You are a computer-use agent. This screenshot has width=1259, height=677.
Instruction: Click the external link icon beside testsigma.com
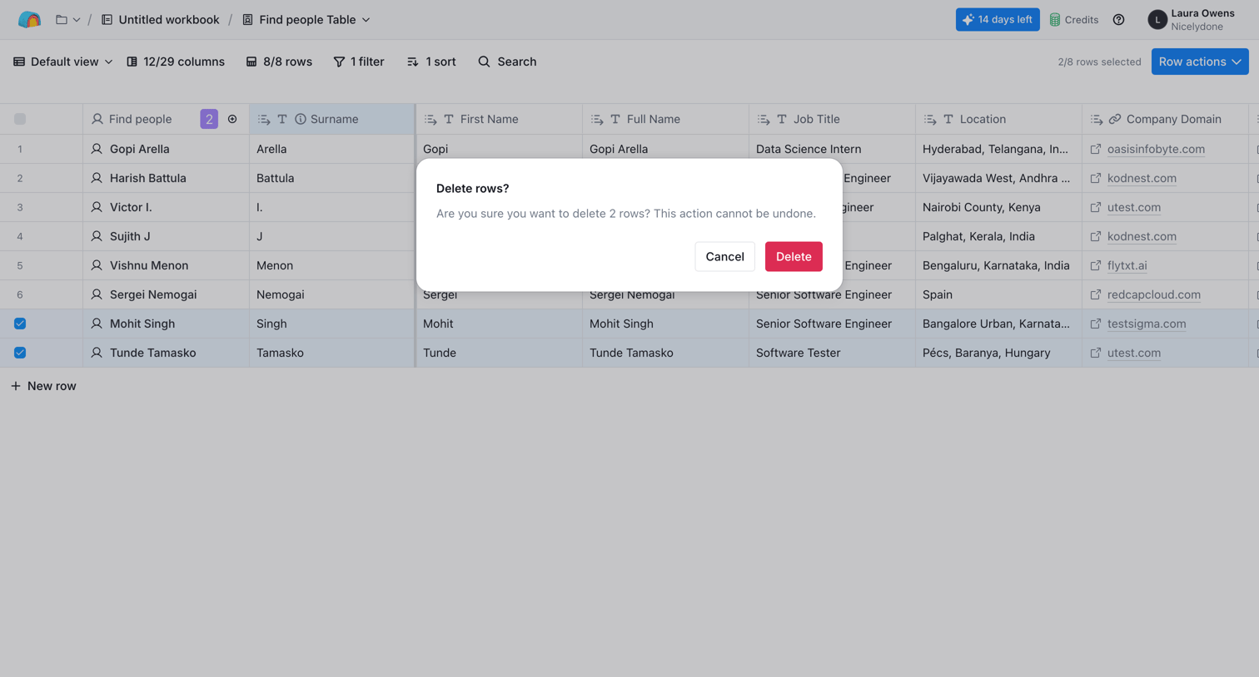[1096, 324]
